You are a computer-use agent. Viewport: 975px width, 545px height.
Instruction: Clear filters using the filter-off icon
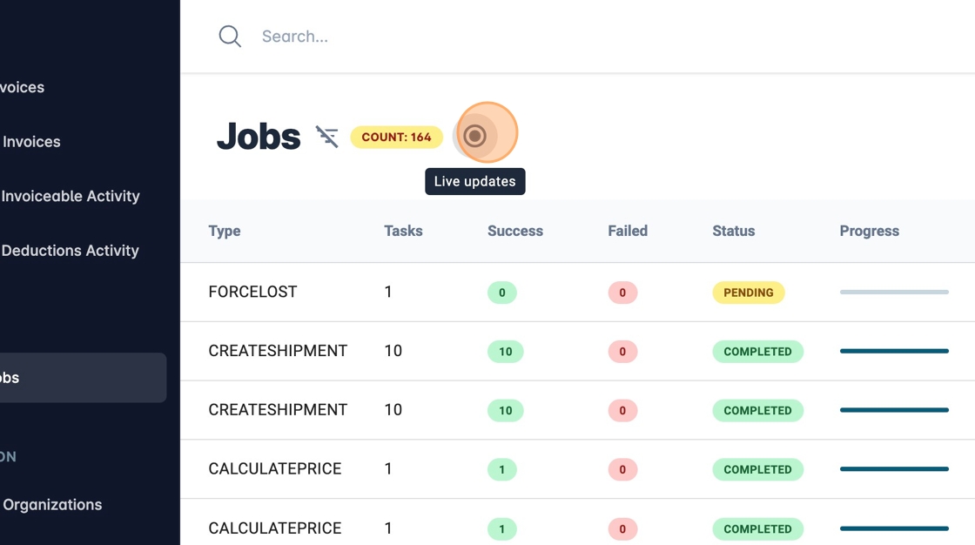tap(327, 137)
